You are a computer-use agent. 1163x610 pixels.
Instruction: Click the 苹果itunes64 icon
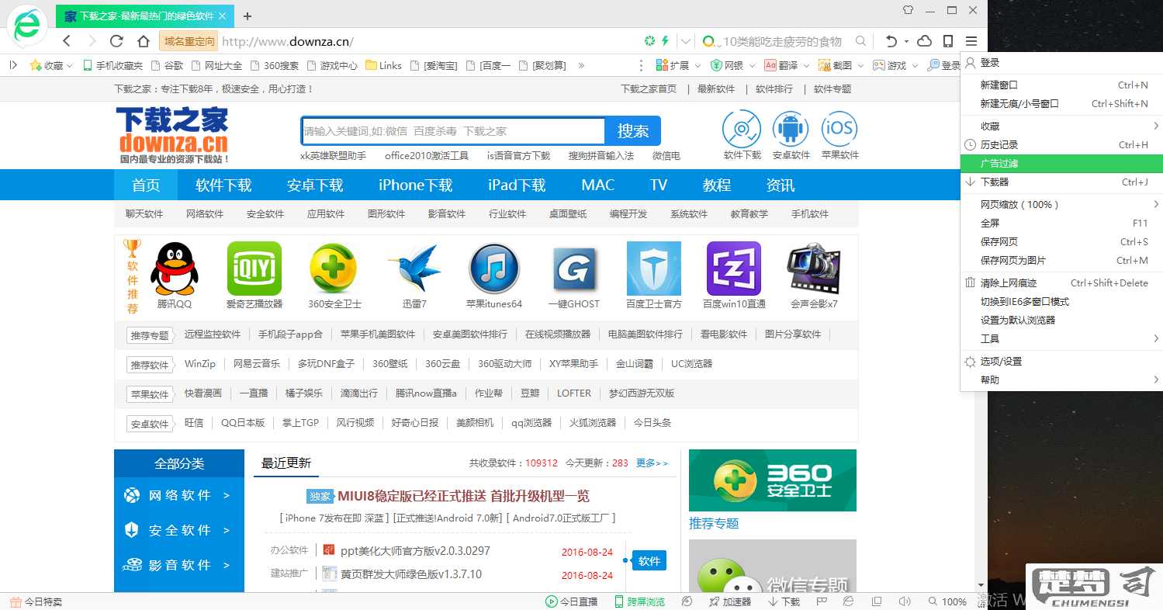[493, 269]
